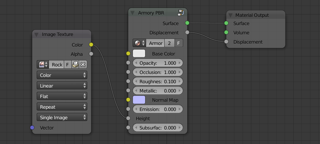Click the Opacity value field

[158, 63]
